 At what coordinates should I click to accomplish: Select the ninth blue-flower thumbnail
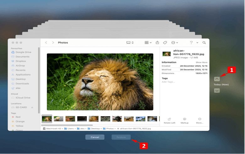(141, 119)
